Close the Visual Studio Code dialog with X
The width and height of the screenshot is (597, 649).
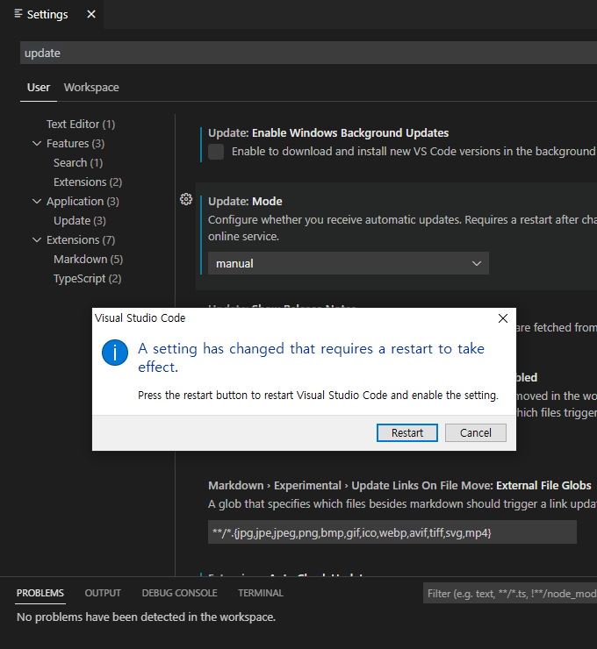(x=502, y=318)
